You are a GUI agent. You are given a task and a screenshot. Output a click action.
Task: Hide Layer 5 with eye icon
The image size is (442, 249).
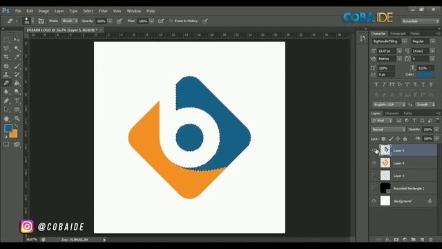tap(374, 151)
